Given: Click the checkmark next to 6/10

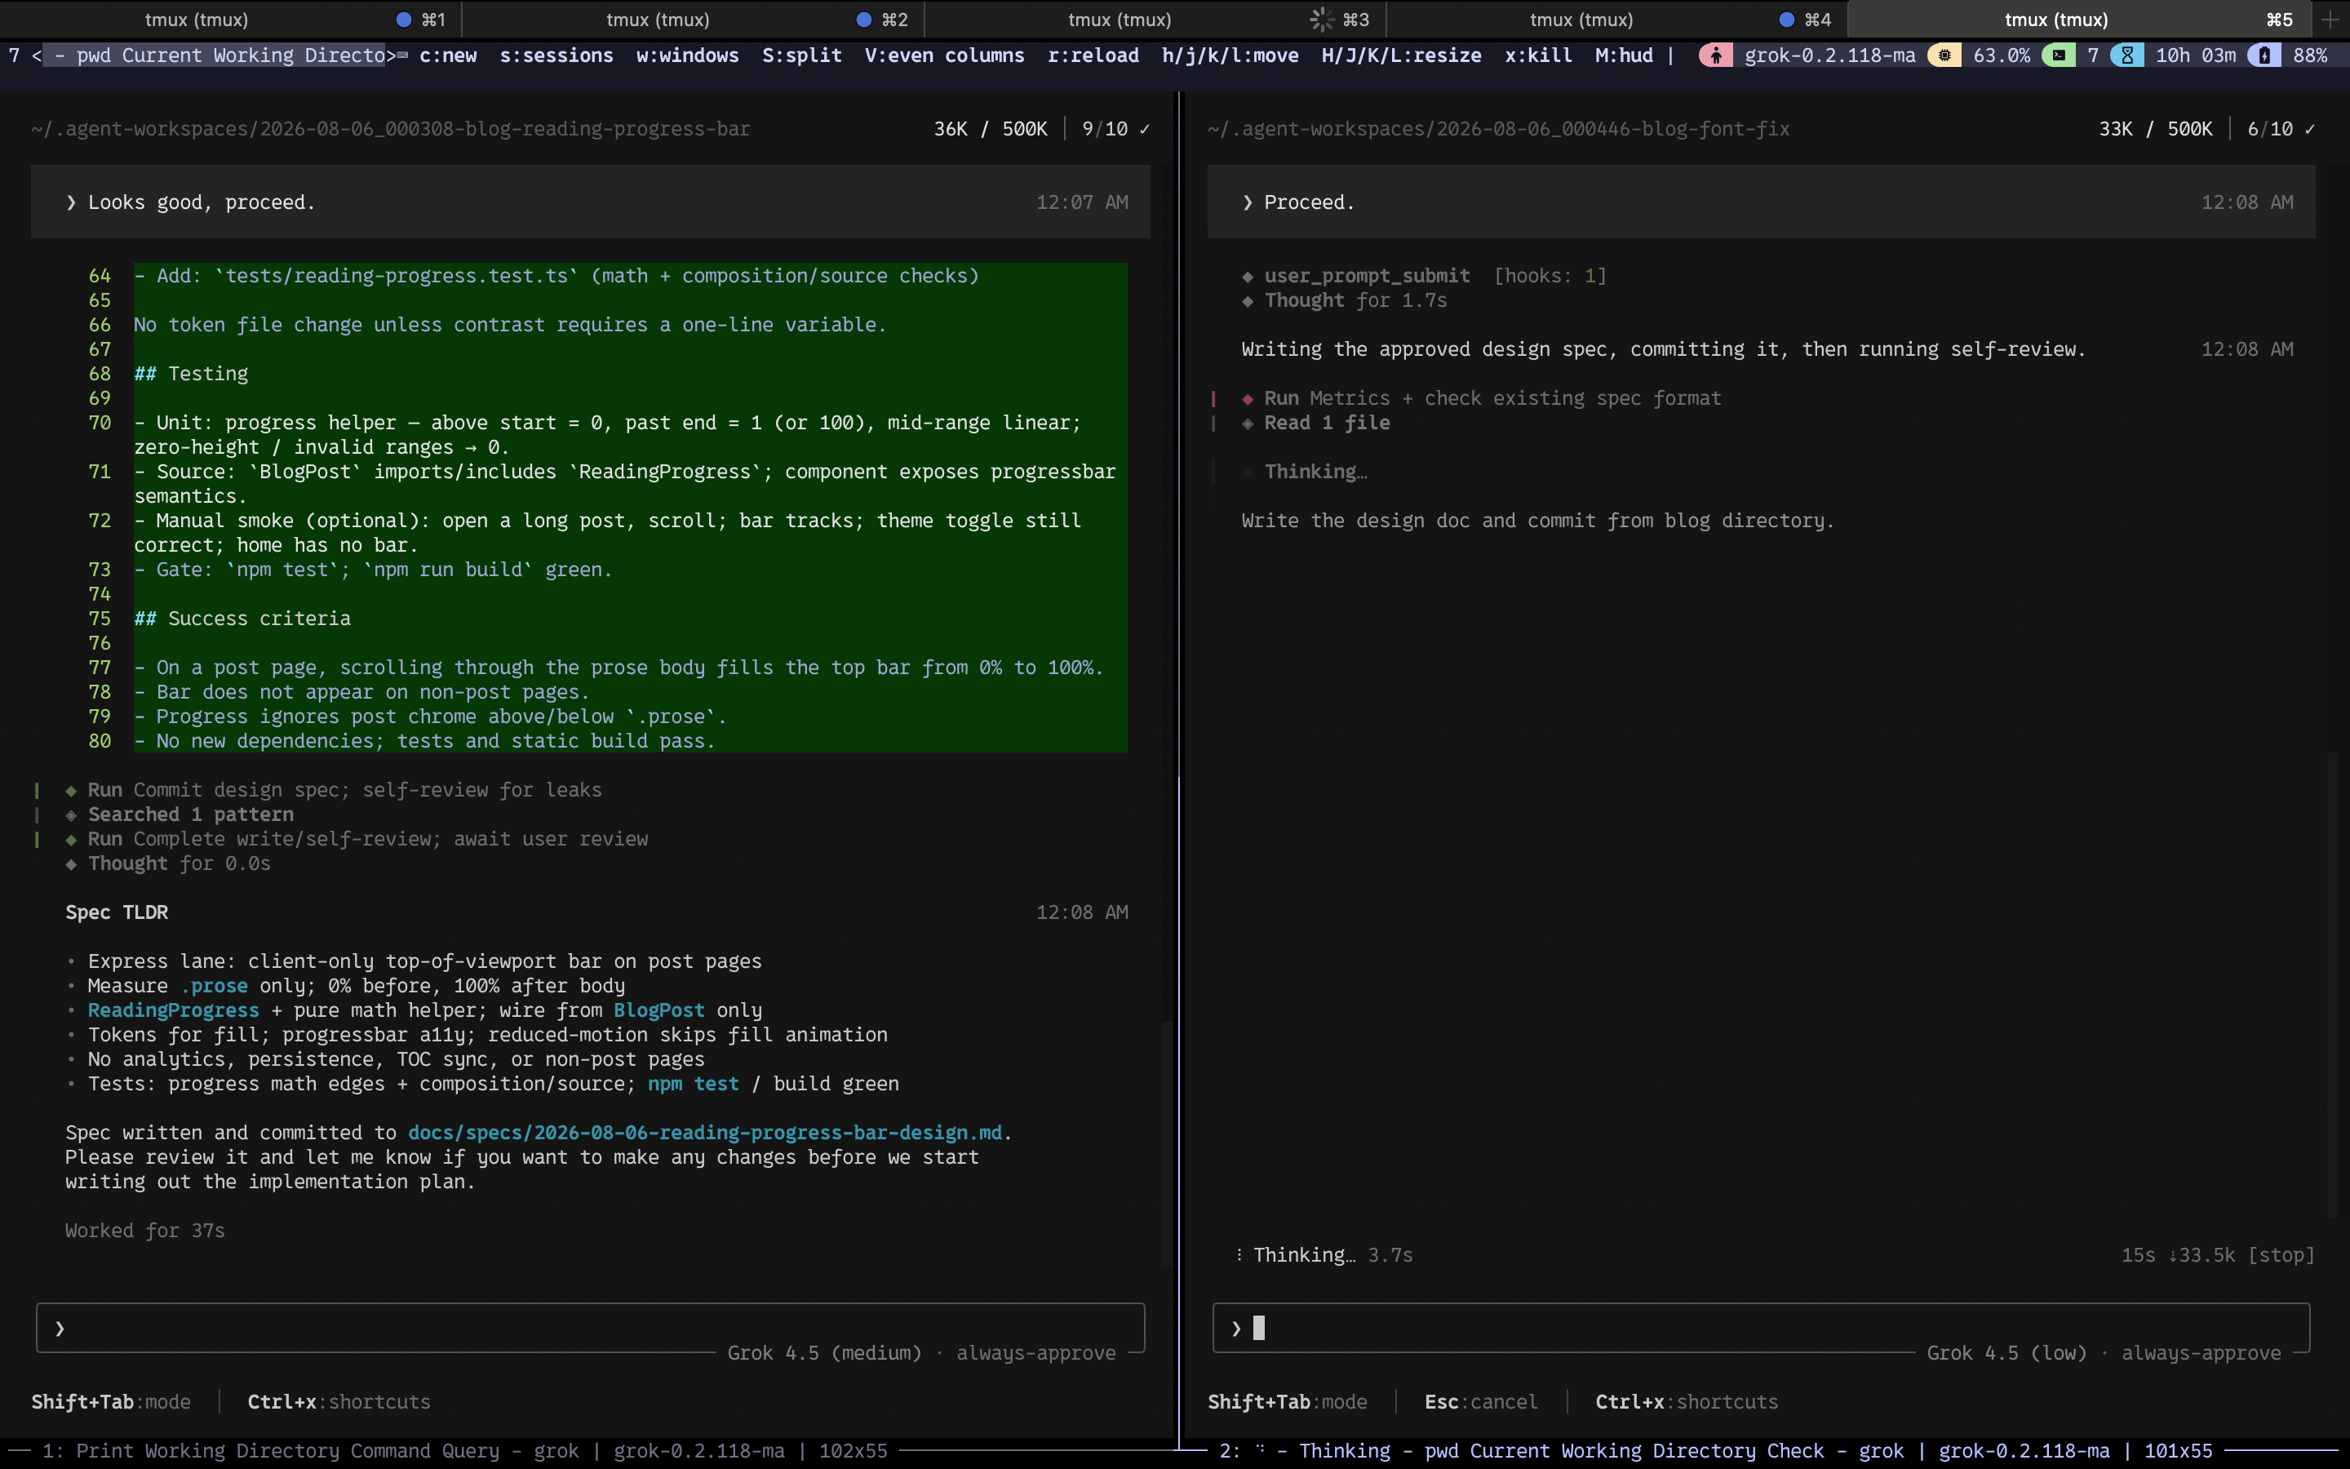Looking at the screenshot, I should click(2309, 129).
